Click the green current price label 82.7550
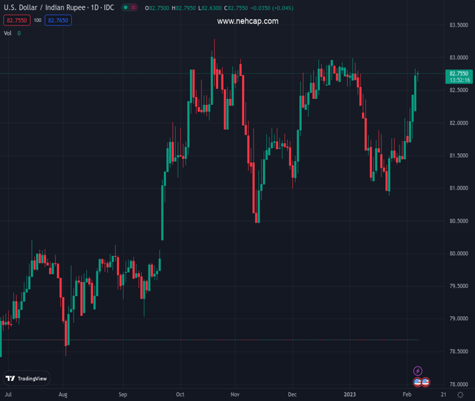475x401 pixels. coord(458,74)
